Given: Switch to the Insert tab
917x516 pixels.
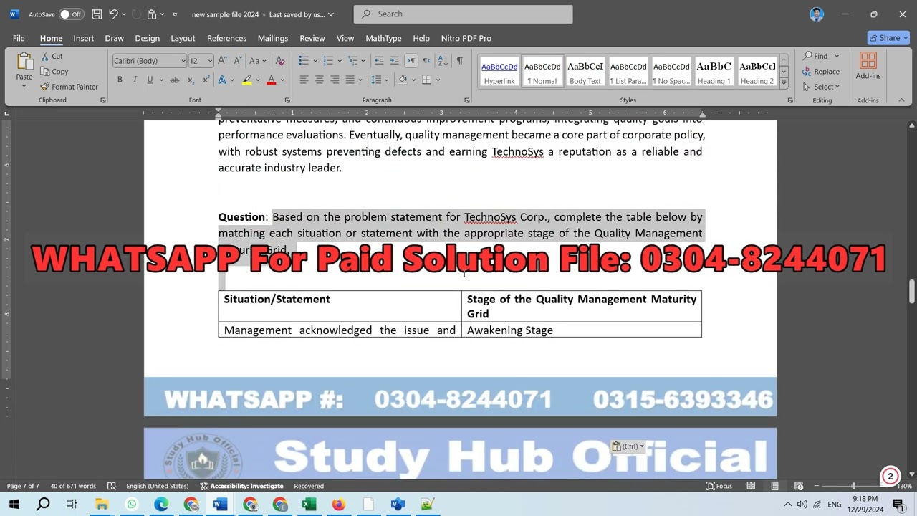Looking at the screenshot, I should (83, 38).
